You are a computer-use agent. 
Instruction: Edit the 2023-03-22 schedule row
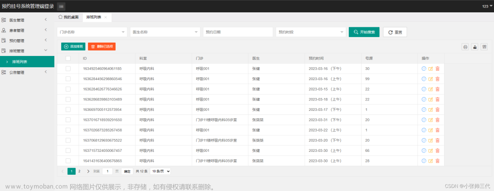click(431, 130)
